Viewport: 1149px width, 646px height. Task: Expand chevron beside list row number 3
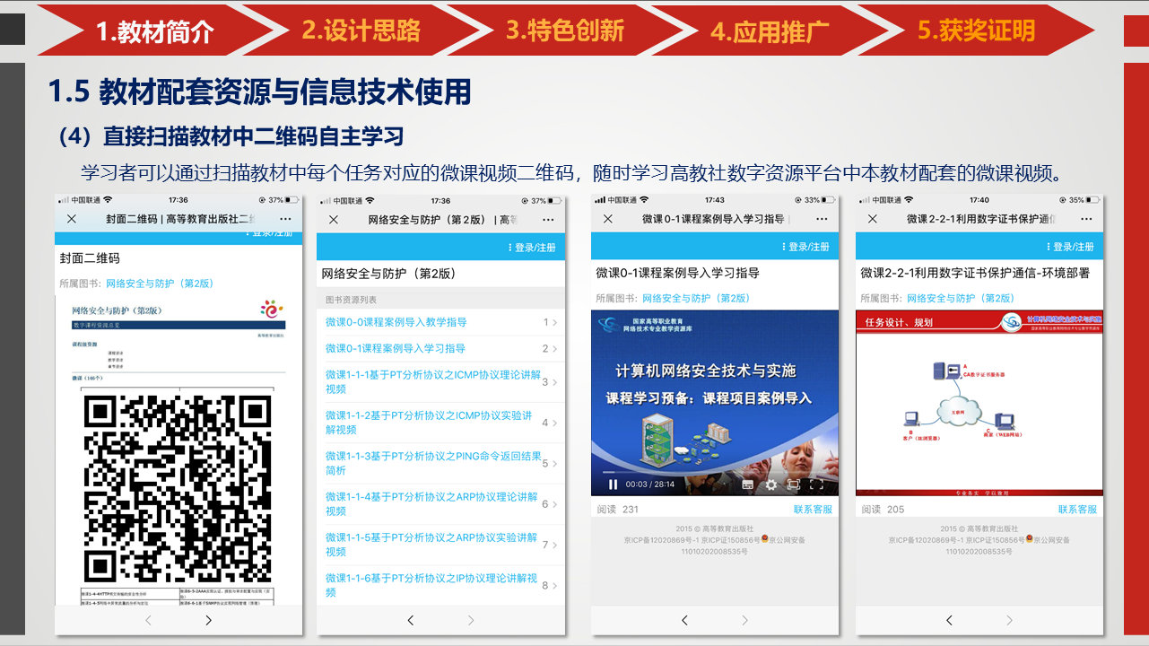[x=555, y=383]
